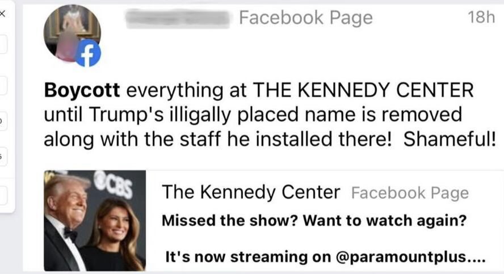
Task: Click the bold word 'Boycott' in the post
Action: (x=82, y=90)
